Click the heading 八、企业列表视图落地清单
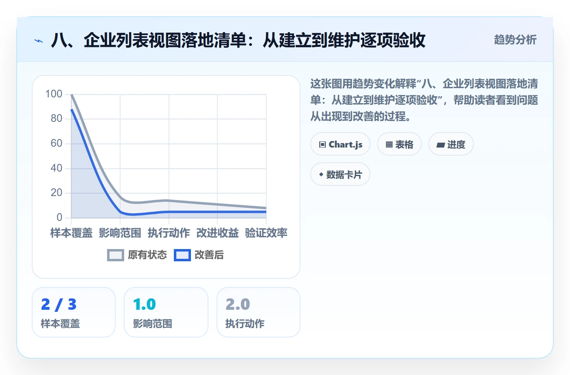The image size is (570, 375). pos(238,40)
